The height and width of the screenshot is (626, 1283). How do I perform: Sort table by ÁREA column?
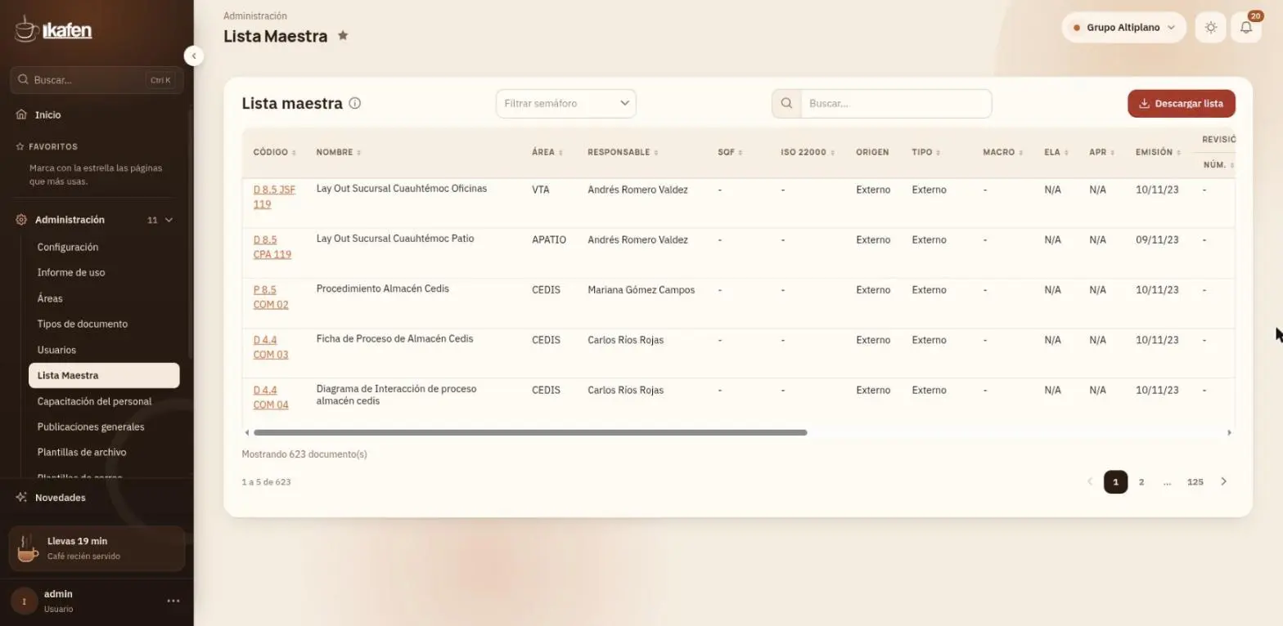547,152
